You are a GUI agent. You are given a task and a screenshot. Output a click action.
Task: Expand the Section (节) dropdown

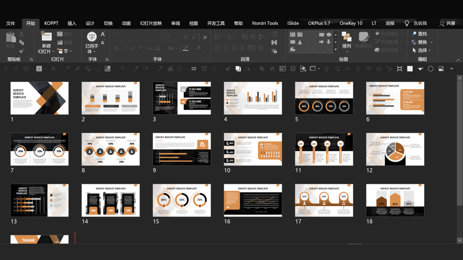click(65, 51)
